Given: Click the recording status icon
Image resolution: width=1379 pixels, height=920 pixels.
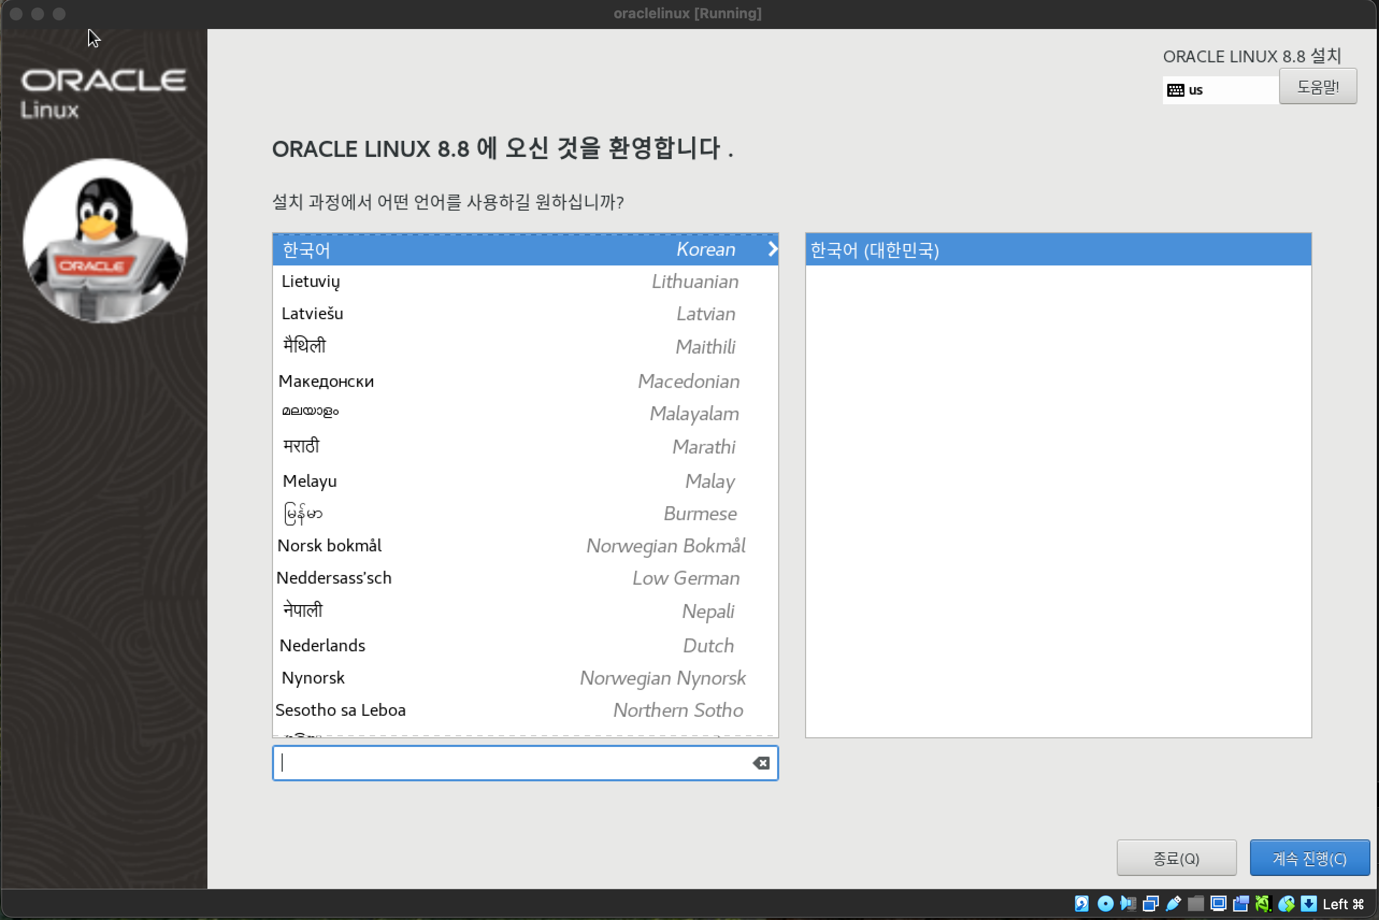Looking at the screenshot, I should click(x=1240, y=903).
